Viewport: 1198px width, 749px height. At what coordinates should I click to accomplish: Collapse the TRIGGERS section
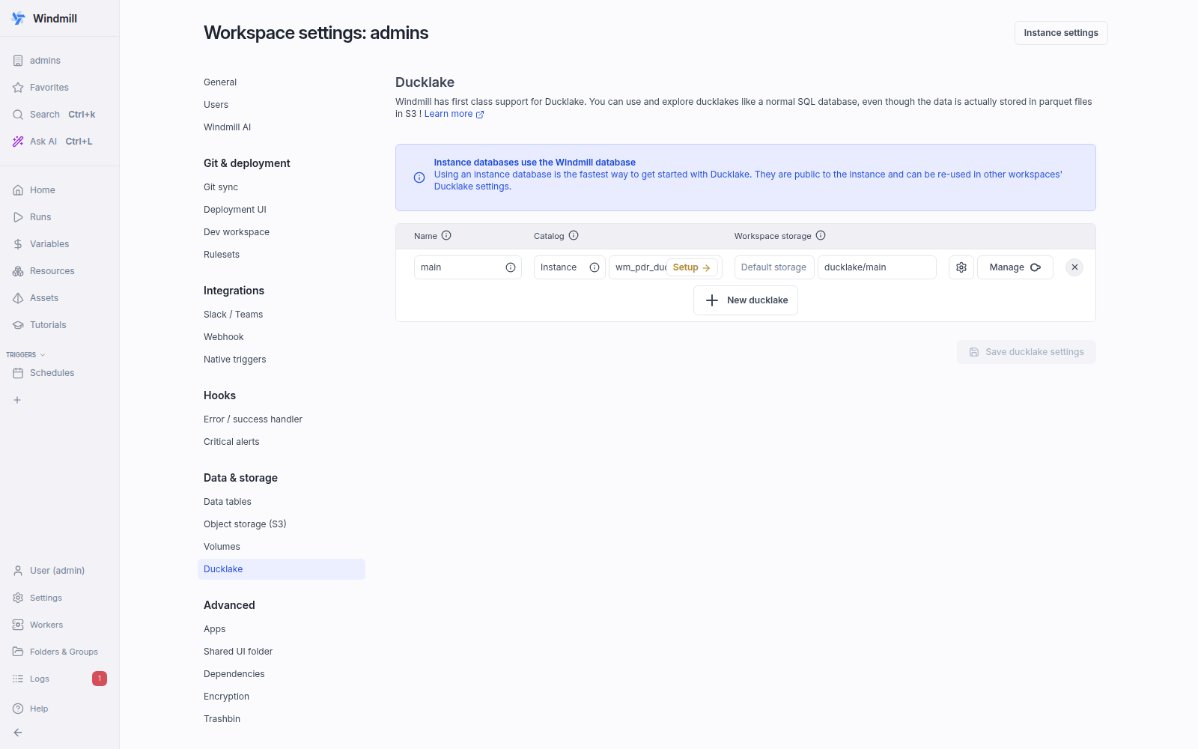[x=25, y=355]
